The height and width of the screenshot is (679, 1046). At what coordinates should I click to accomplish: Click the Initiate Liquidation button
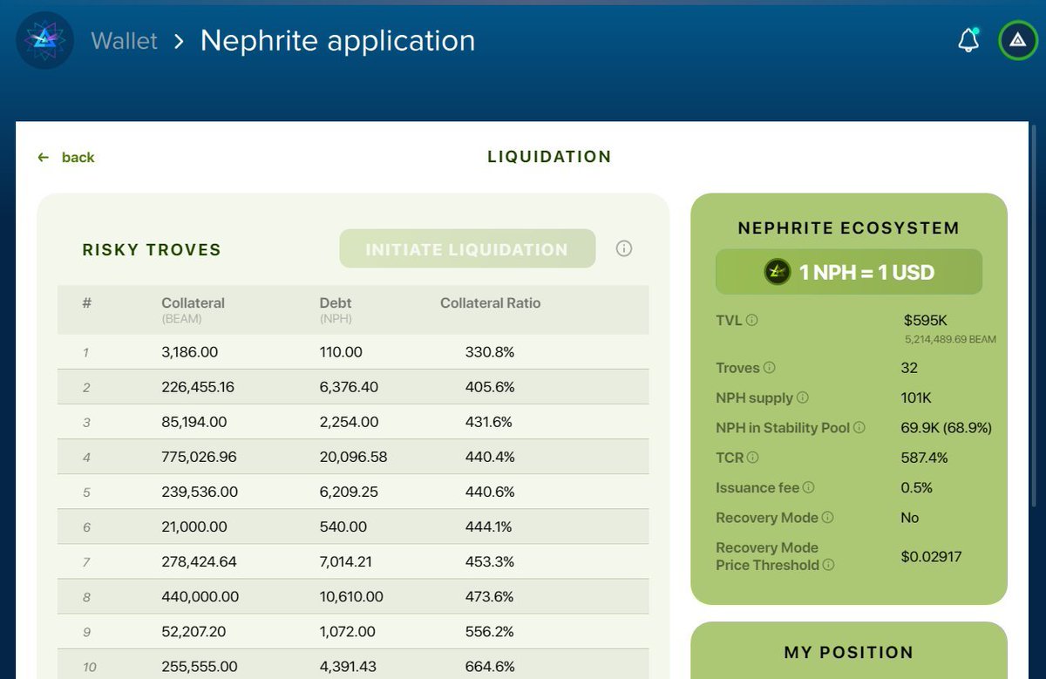click(x=467, y=249)
